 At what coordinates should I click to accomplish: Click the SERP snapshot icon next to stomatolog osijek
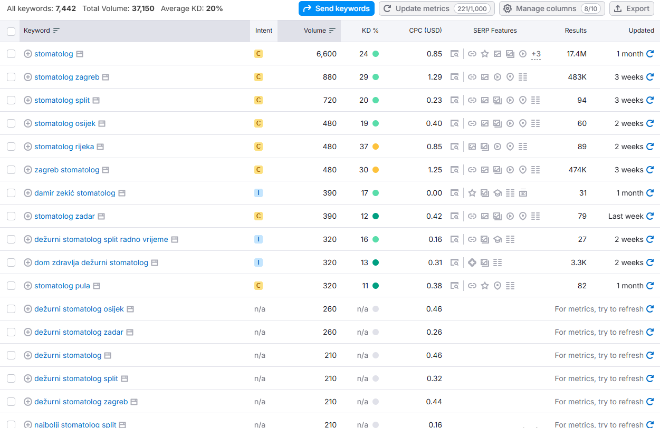click(x=102, y=123)
